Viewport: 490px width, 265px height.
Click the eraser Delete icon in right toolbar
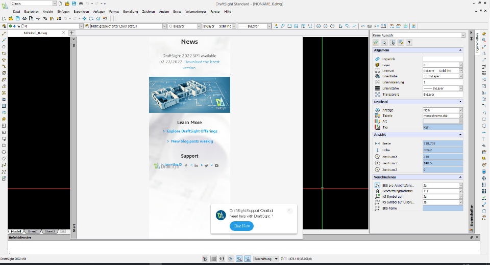[x=484, y=34]
